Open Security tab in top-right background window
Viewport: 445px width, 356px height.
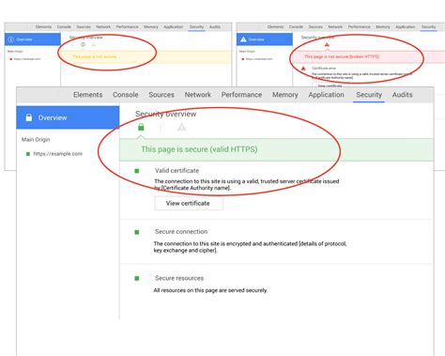[428, 27]
